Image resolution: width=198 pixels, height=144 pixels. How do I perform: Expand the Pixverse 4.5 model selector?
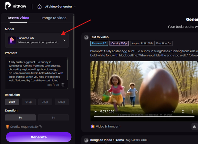click(37, 40)
